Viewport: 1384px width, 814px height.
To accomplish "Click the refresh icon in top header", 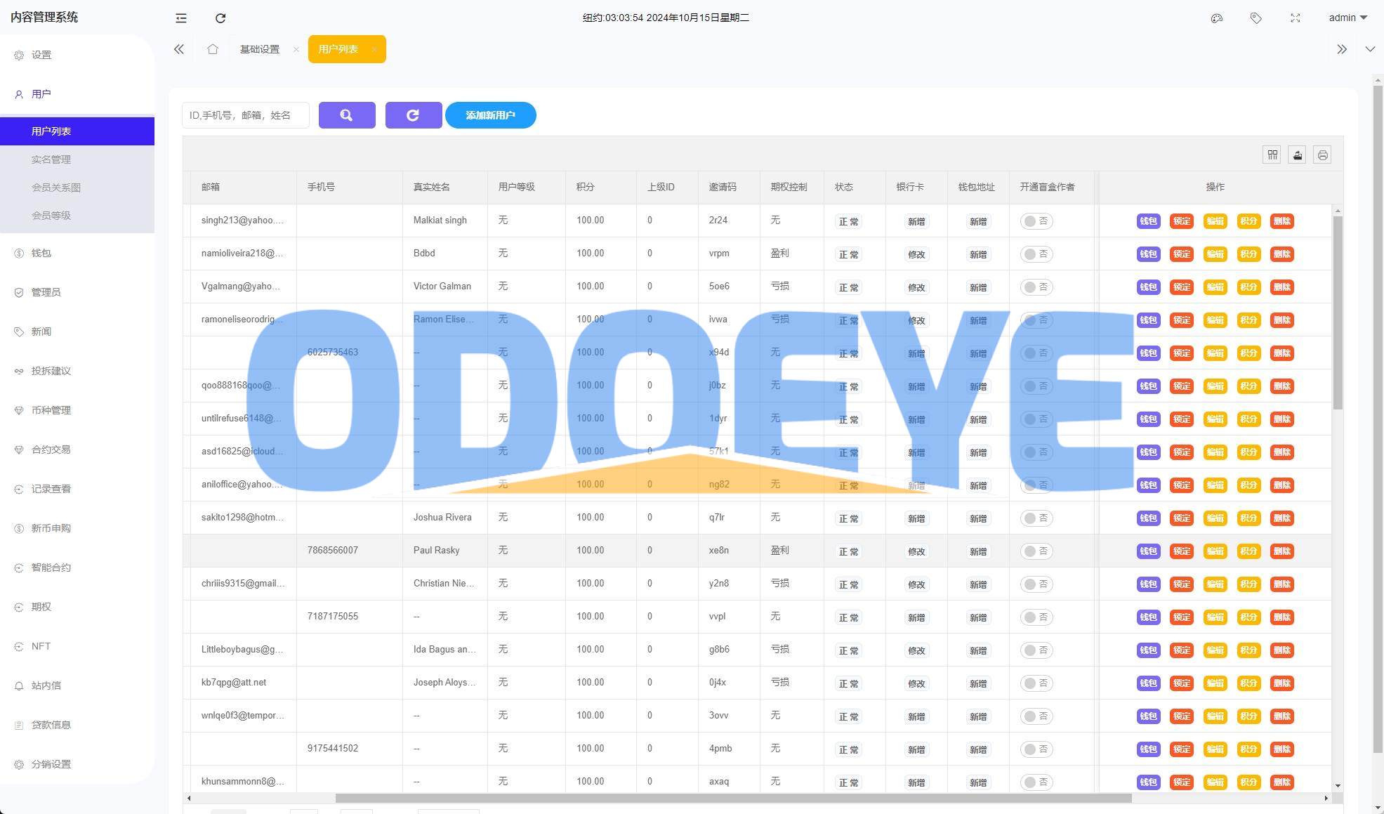I will [x=220, y=18].
